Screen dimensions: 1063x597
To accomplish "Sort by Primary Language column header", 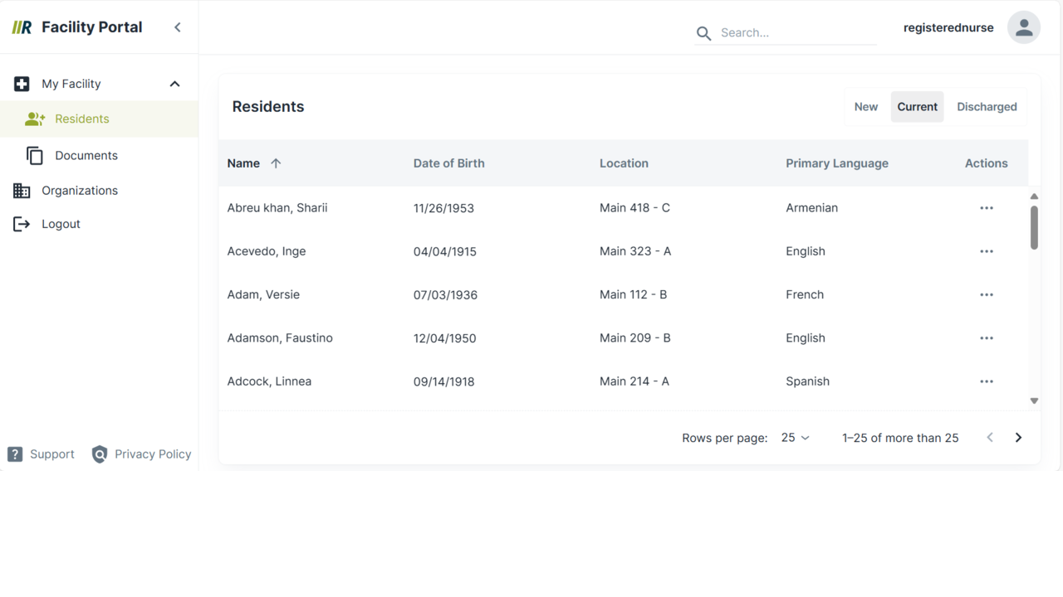I will pos(837,163).
